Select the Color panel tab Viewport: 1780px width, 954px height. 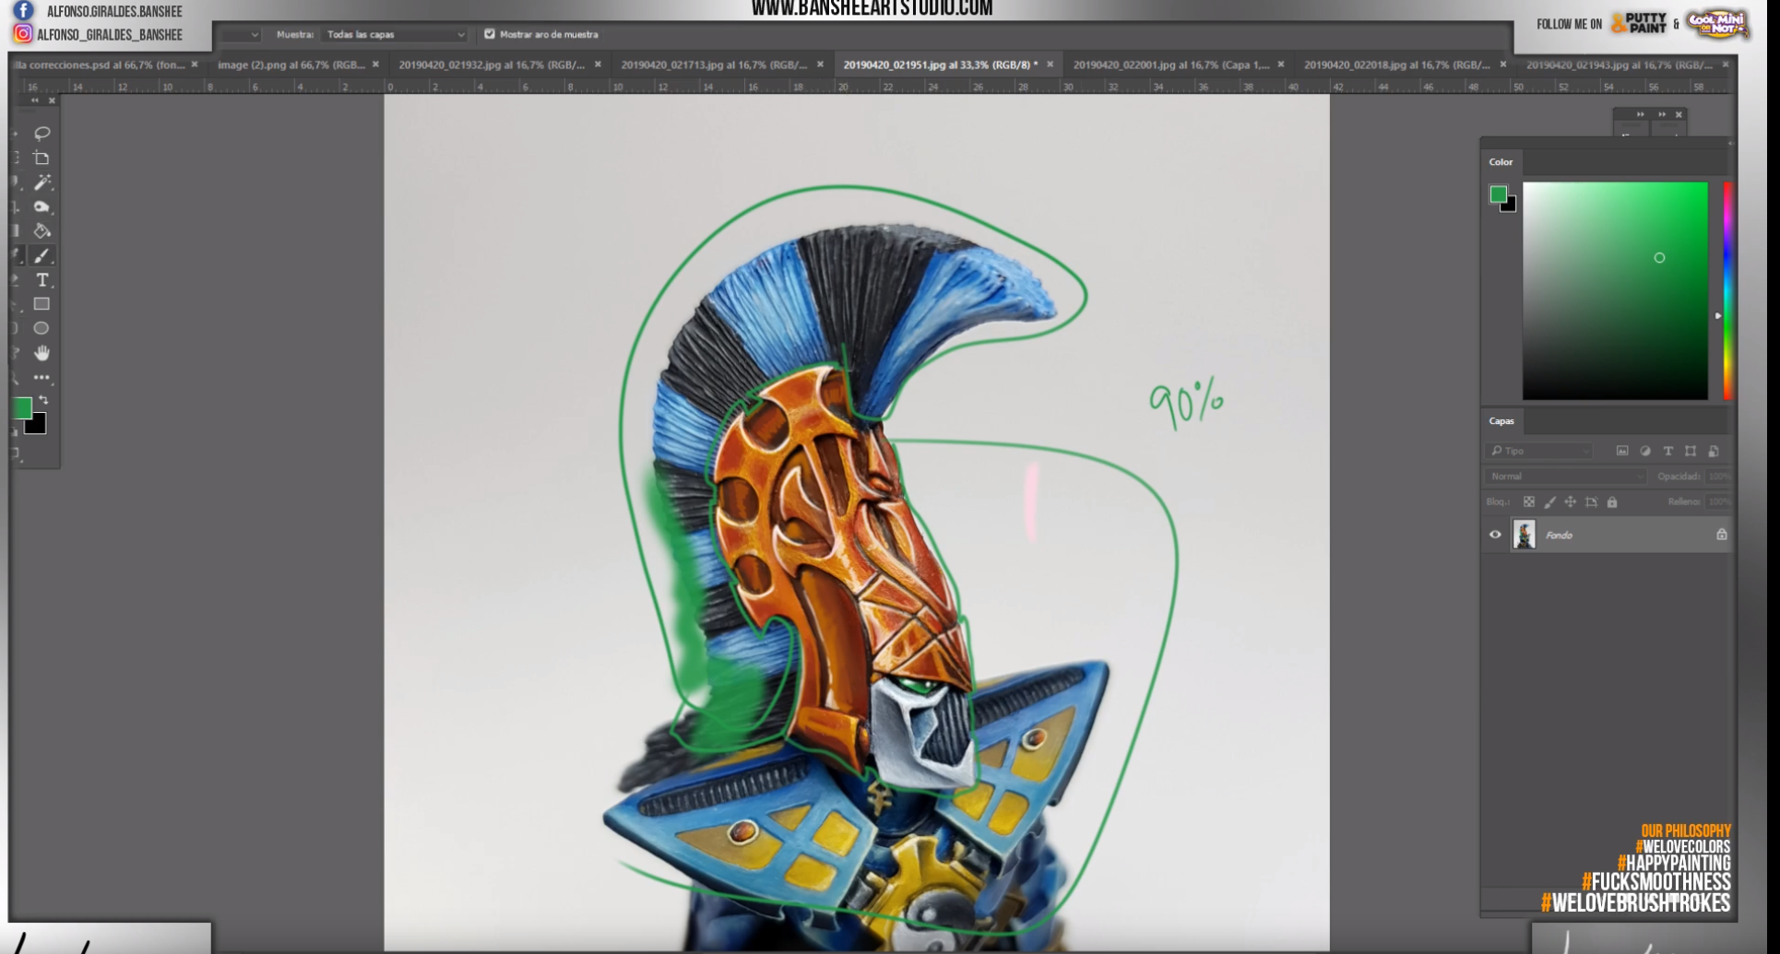click(1501, 162)
